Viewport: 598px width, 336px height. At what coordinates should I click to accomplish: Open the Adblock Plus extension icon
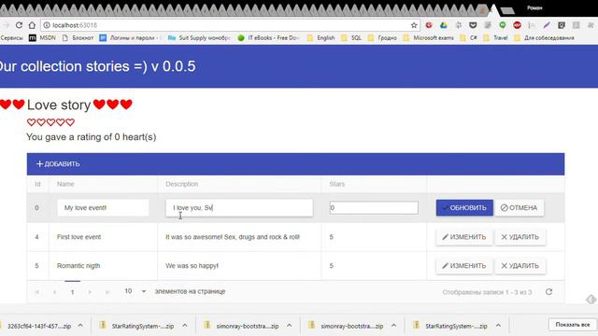(517, 25)
